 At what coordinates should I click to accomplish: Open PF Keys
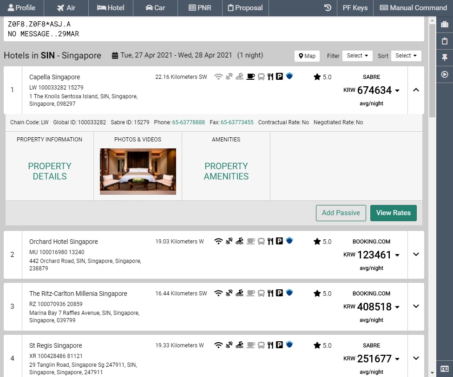point(355,8)
